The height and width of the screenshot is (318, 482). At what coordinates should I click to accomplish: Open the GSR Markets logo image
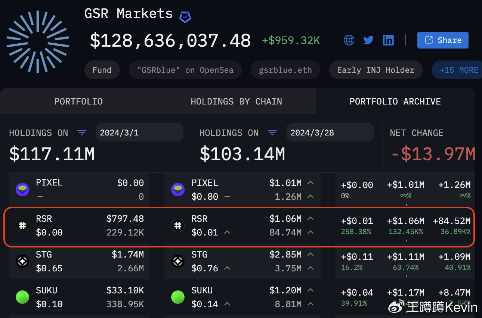click(x=38, y=41)
